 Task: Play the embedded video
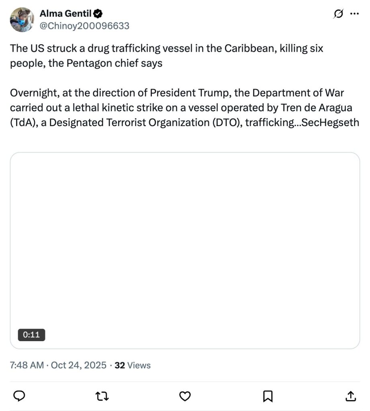click(x=185, y=250)
